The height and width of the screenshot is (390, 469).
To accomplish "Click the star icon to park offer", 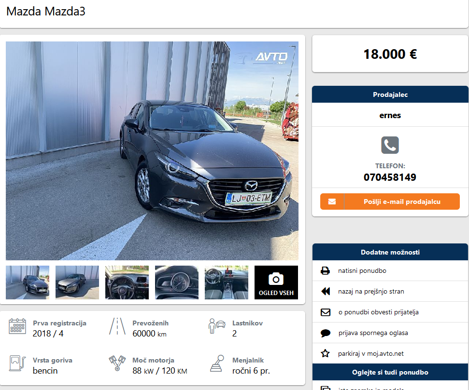I will (x=325, y=353).
